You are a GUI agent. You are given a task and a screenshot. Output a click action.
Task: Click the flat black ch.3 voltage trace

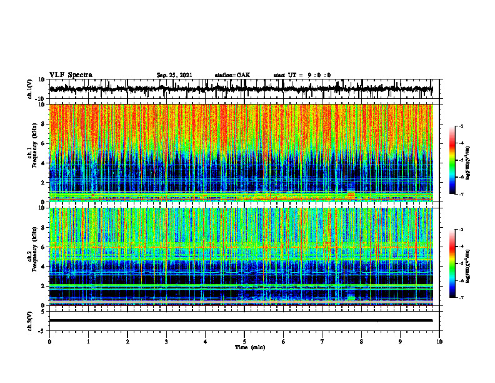241,320
